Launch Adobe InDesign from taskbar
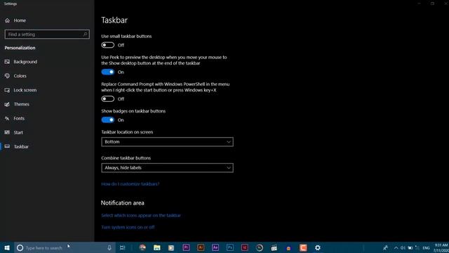Image resolution: width=449 pixels, height=253 pixels. 245,247
